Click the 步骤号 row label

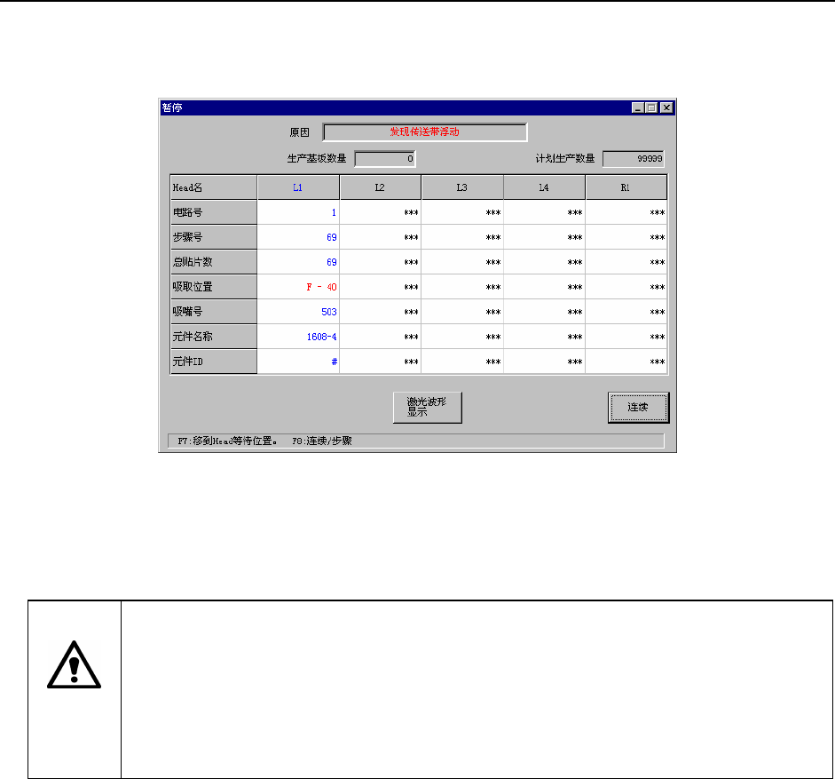tap(214, 237)
